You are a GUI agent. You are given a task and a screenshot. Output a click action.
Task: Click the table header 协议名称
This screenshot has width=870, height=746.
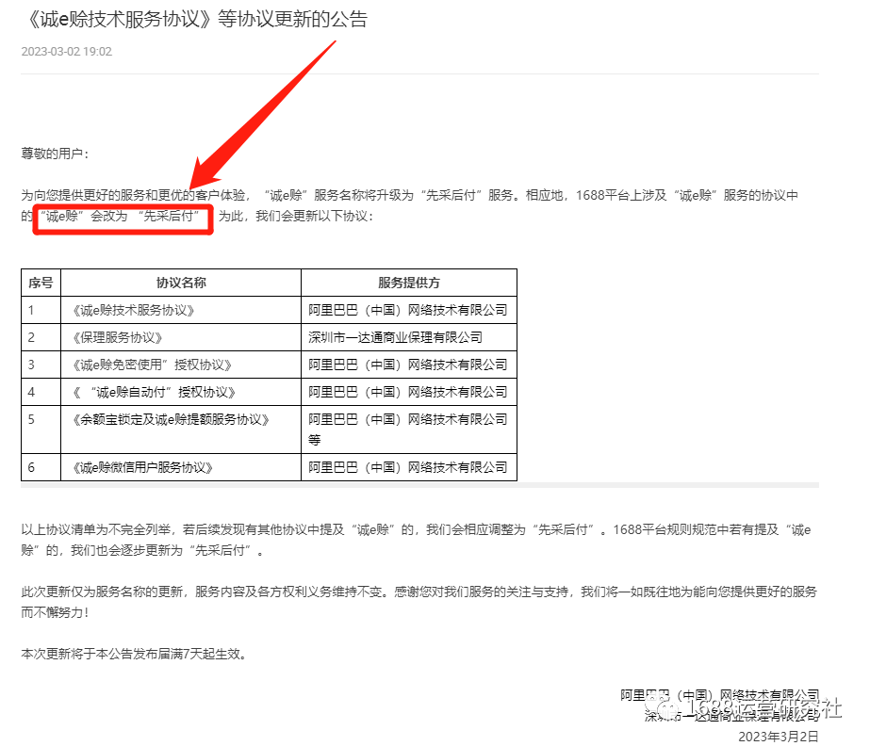tap(181, 282)
